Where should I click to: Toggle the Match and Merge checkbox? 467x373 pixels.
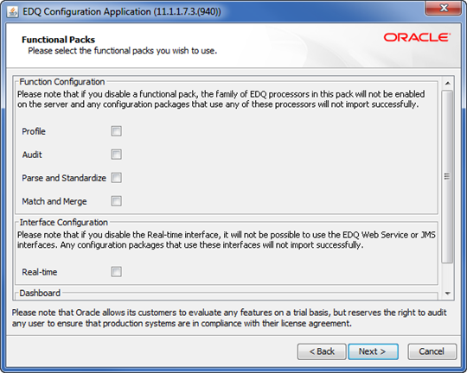click(116, 201)
